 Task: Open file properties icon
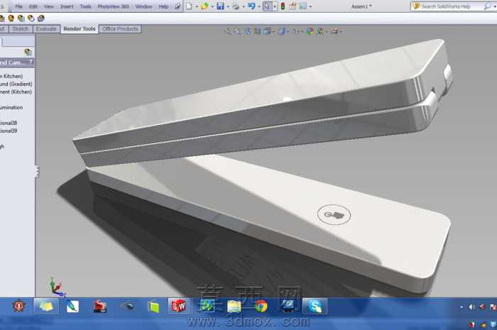293,6
